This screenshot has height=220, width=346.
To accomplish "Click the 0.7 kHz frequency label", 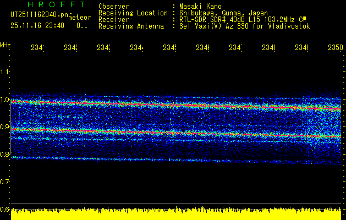I will tap(4, 182).
